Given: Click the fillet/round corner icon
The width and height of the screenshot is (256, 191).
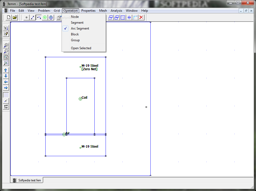Looking at the screenshot, I should pyautogui.click(x=135, y=17).
